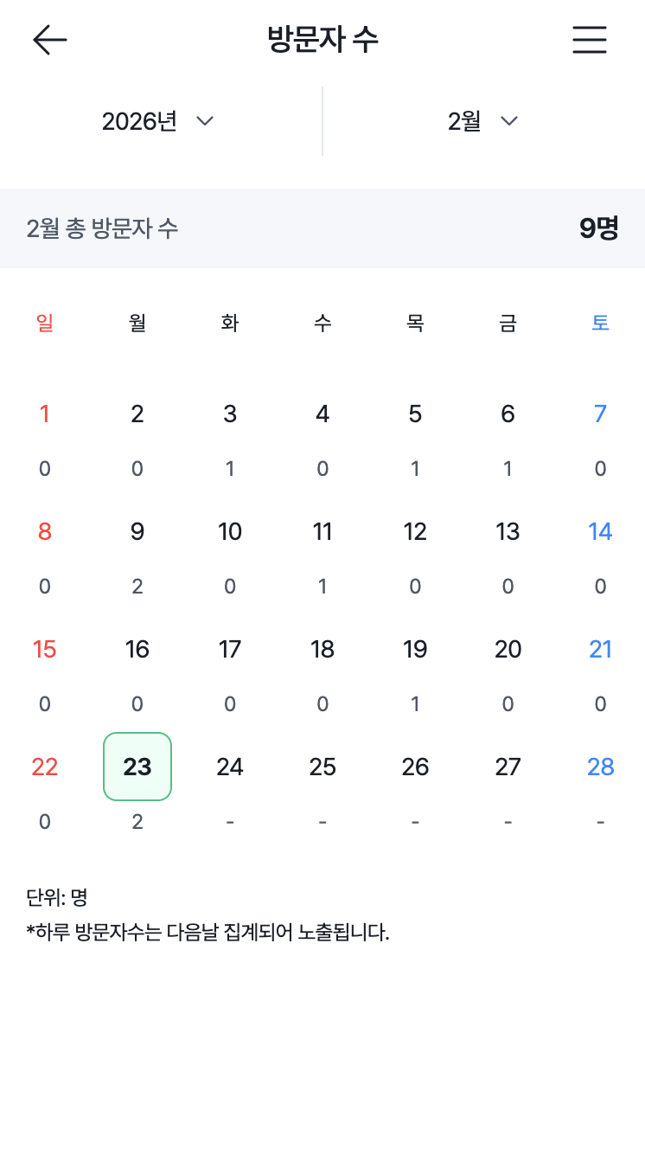Click date 22 in the calendar
This screenshot has width=645, height=1149.
(45, 767)
